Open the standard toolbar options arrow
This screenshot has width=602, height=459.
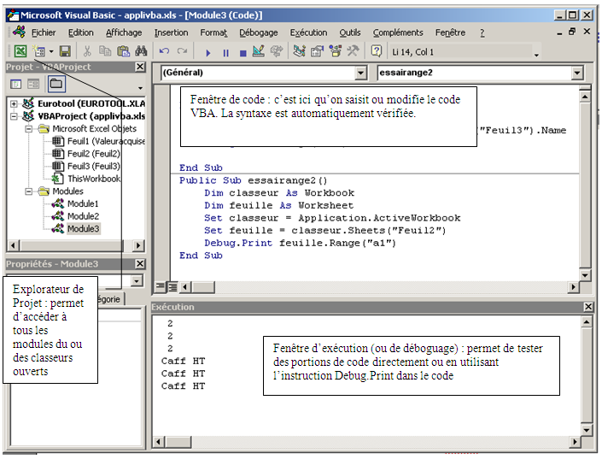pyautogui.click(x=536, y=55)
